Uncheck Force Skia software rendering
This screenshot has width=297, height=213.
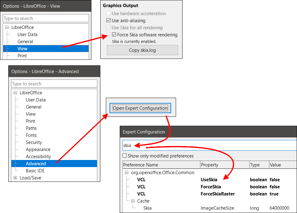114,35
